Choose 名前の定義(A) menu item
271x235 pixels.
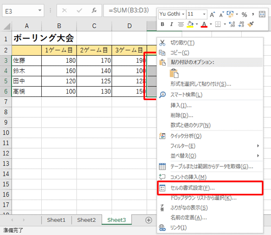click(x=210, y=218)
